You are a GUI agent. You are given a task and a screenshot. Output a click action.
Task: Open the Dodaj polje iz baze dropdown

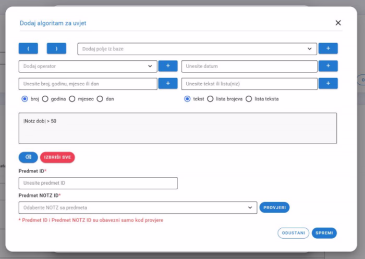(x=197, y=49)
